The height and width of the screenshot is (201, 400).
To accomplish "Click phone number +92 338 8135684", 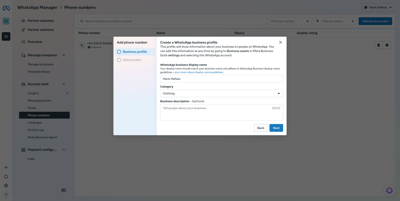I will coord(99,43).
